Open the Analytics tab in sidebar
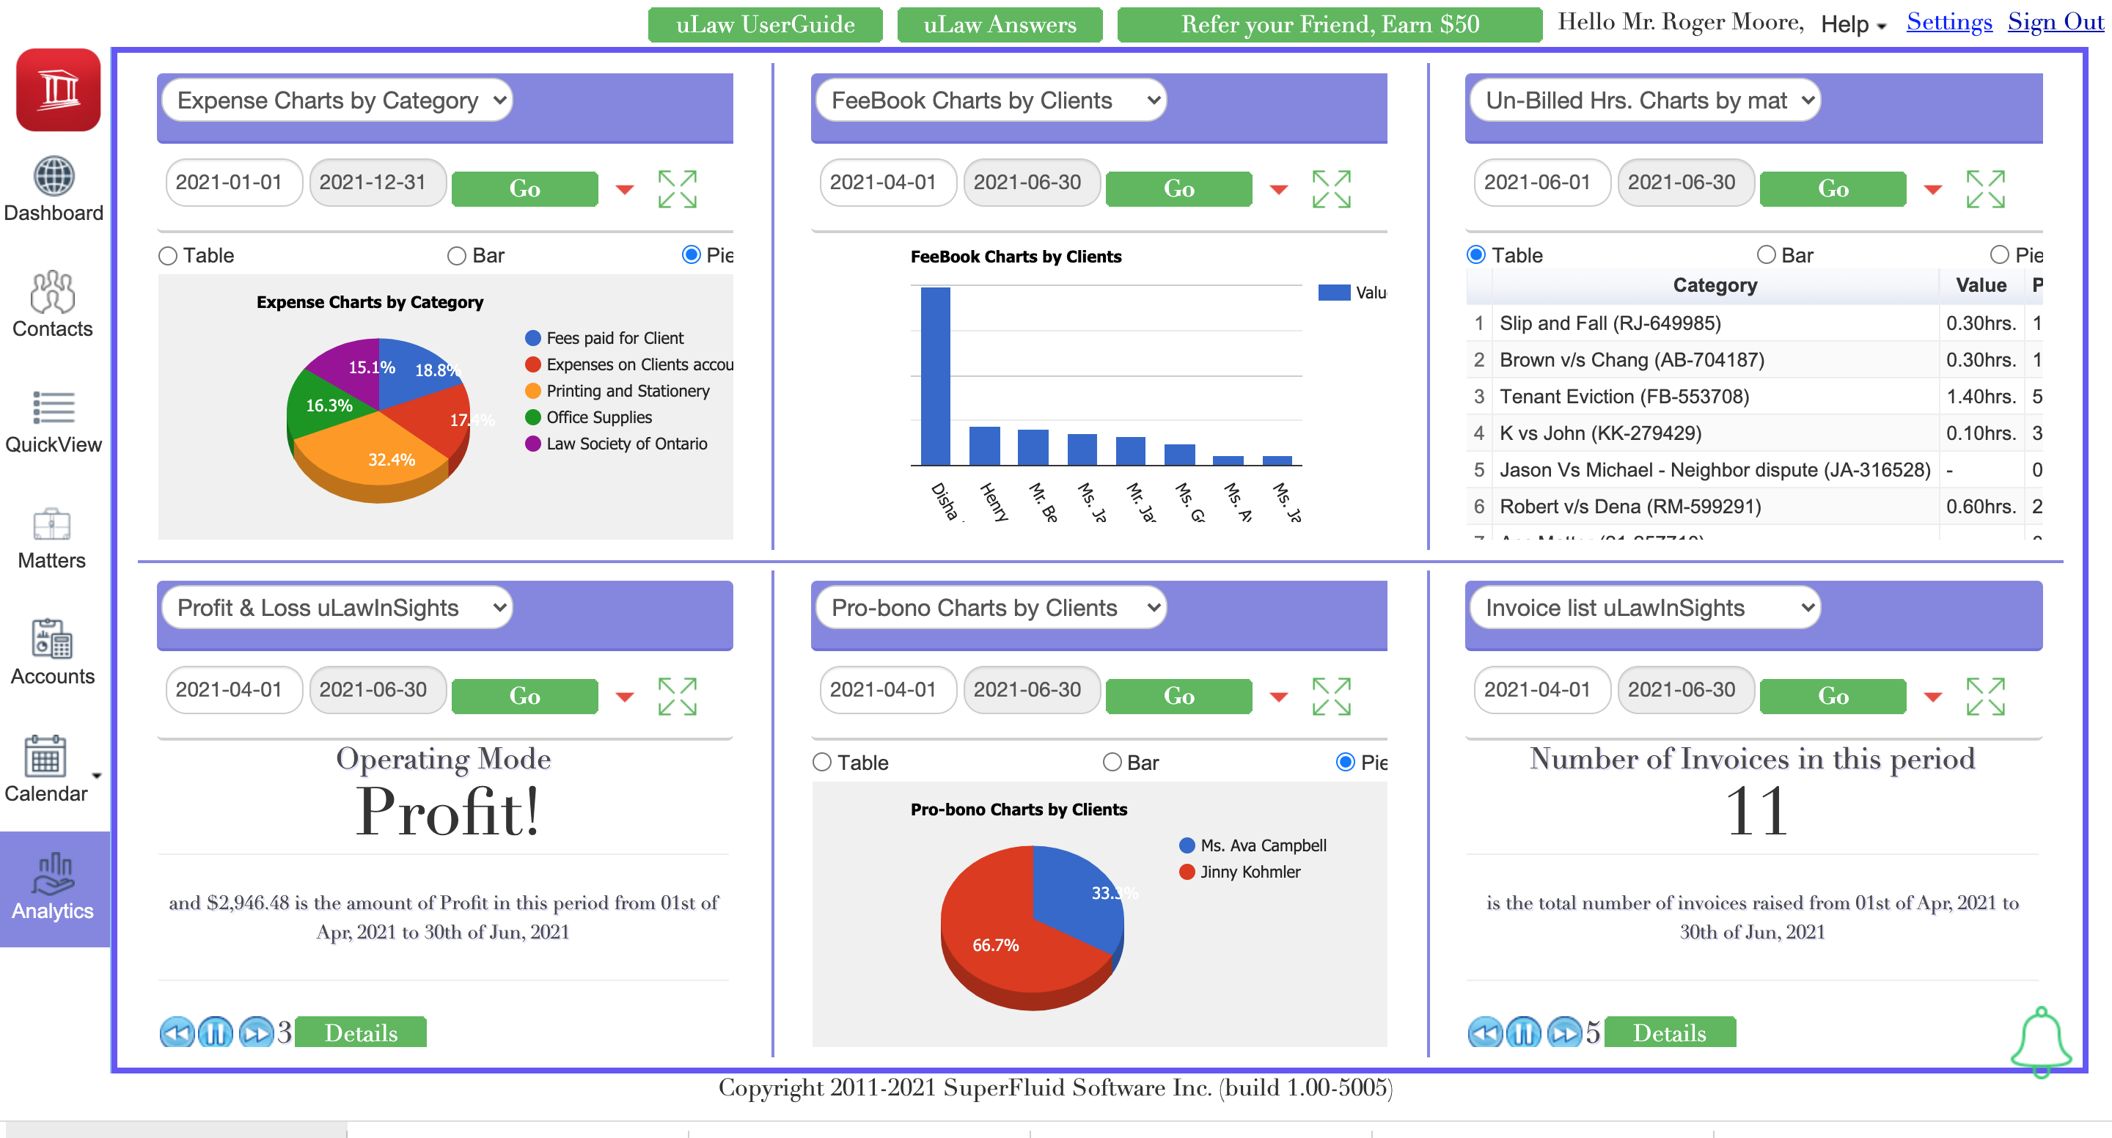2112x1138 pixels. tap(54, 889)
